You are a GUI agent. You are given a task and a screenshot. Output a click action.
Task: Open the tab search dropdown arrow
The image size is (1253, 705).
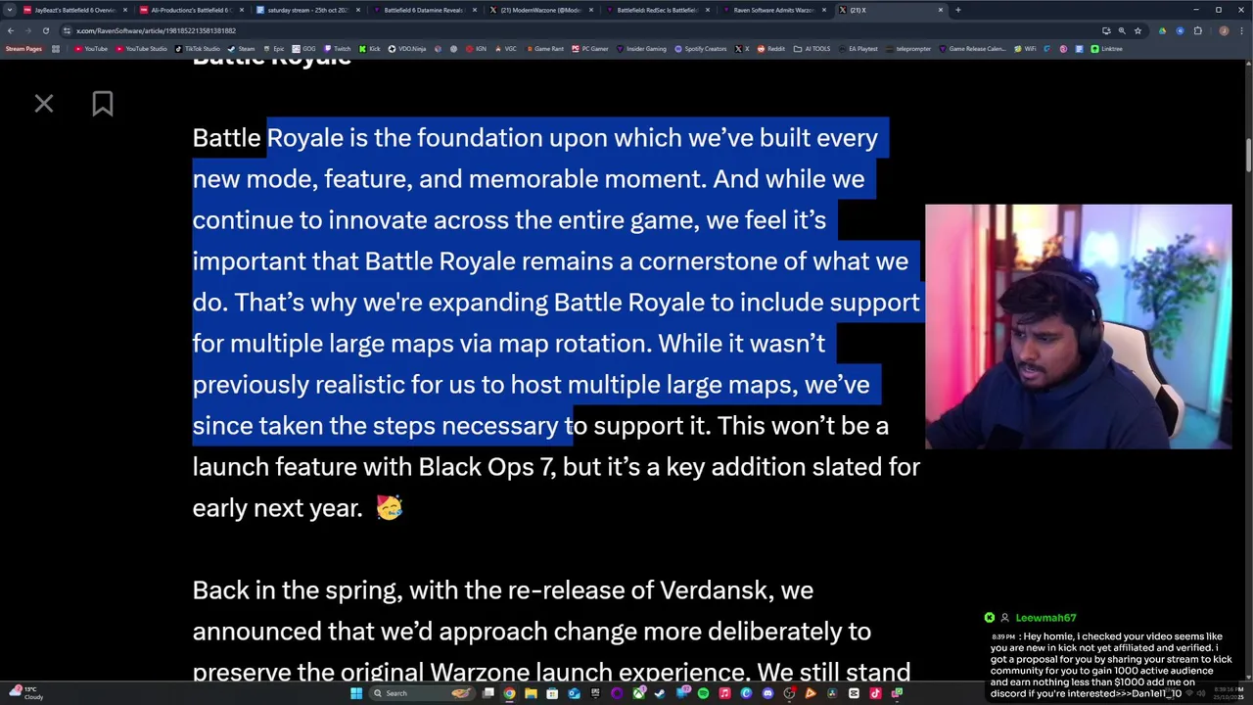[x=11, y=10]
